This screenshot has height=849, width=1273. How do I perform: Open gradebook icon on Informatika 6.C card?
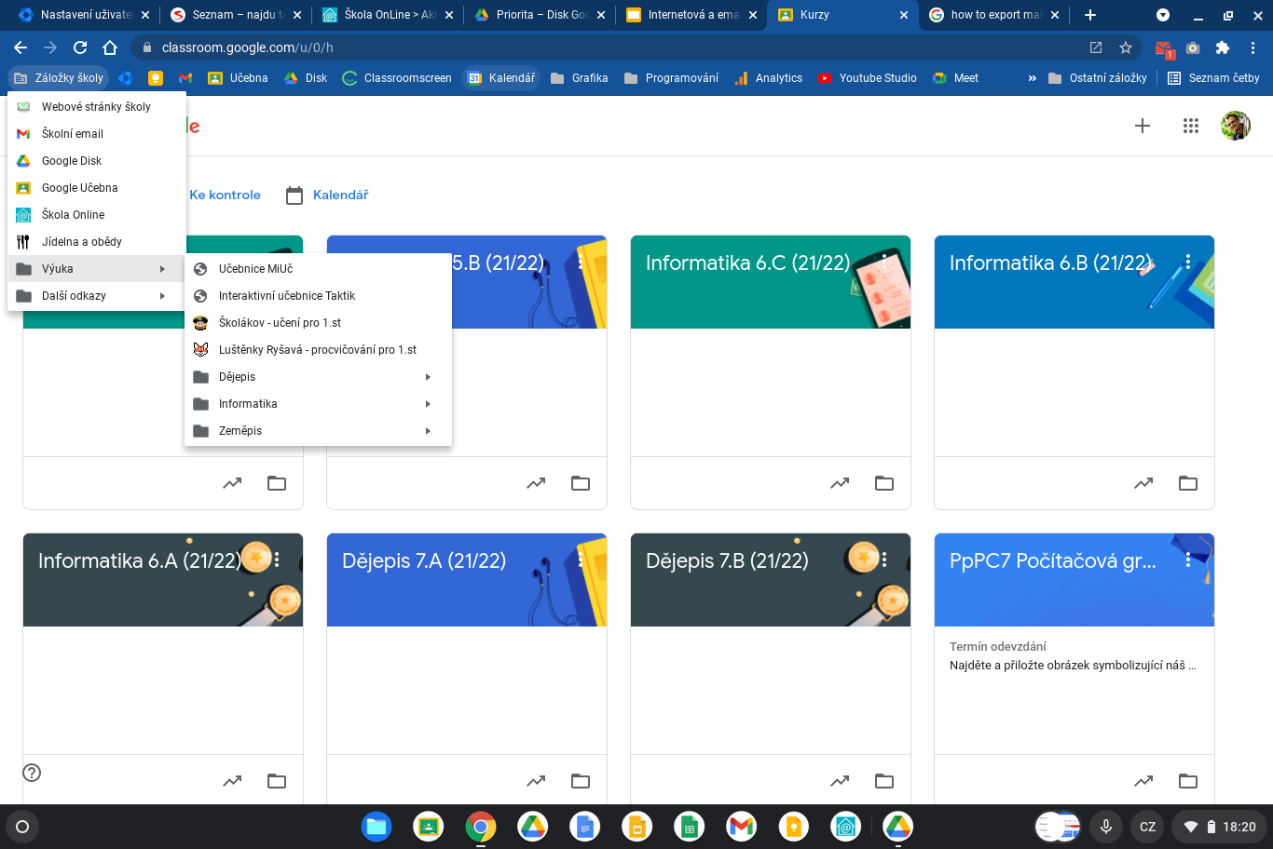point(840,483)
